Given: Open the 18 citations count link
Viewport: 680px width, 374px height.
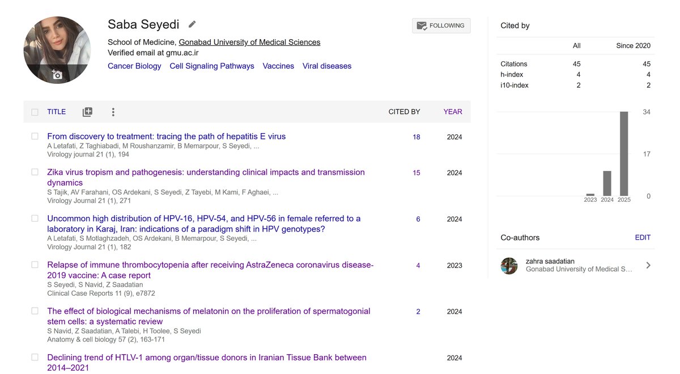Looking at the screenshot, I should (416, 137).
